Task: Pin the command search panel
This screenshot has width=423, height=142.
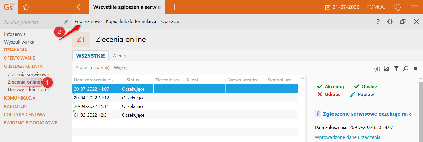Action: [x=66, y=22]
